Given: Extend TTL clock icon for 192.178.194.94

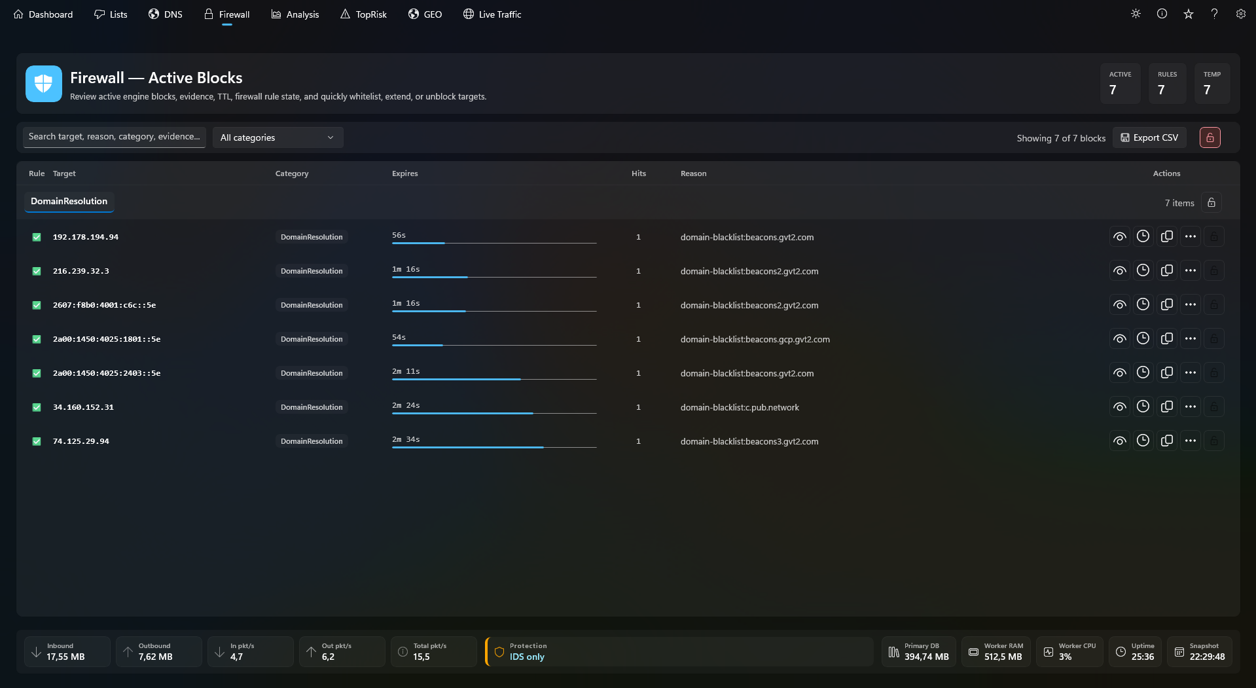Looking at the screenshot, I should [1143, 236].
